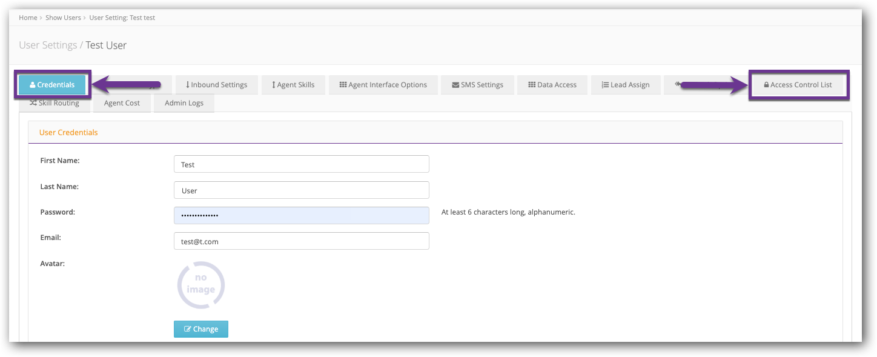Click the user icon on Credentials tab

click(x=33, y=85)
